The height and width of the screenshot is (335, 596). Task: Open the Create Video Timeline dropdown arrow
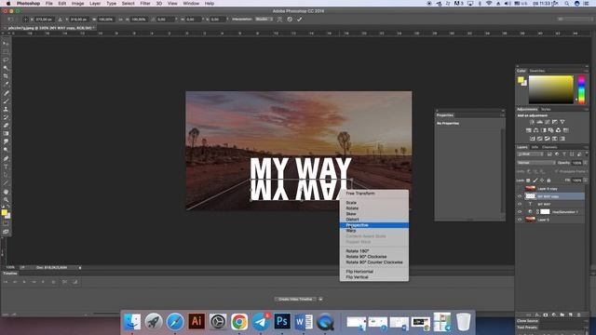click(x=320, y=300)
